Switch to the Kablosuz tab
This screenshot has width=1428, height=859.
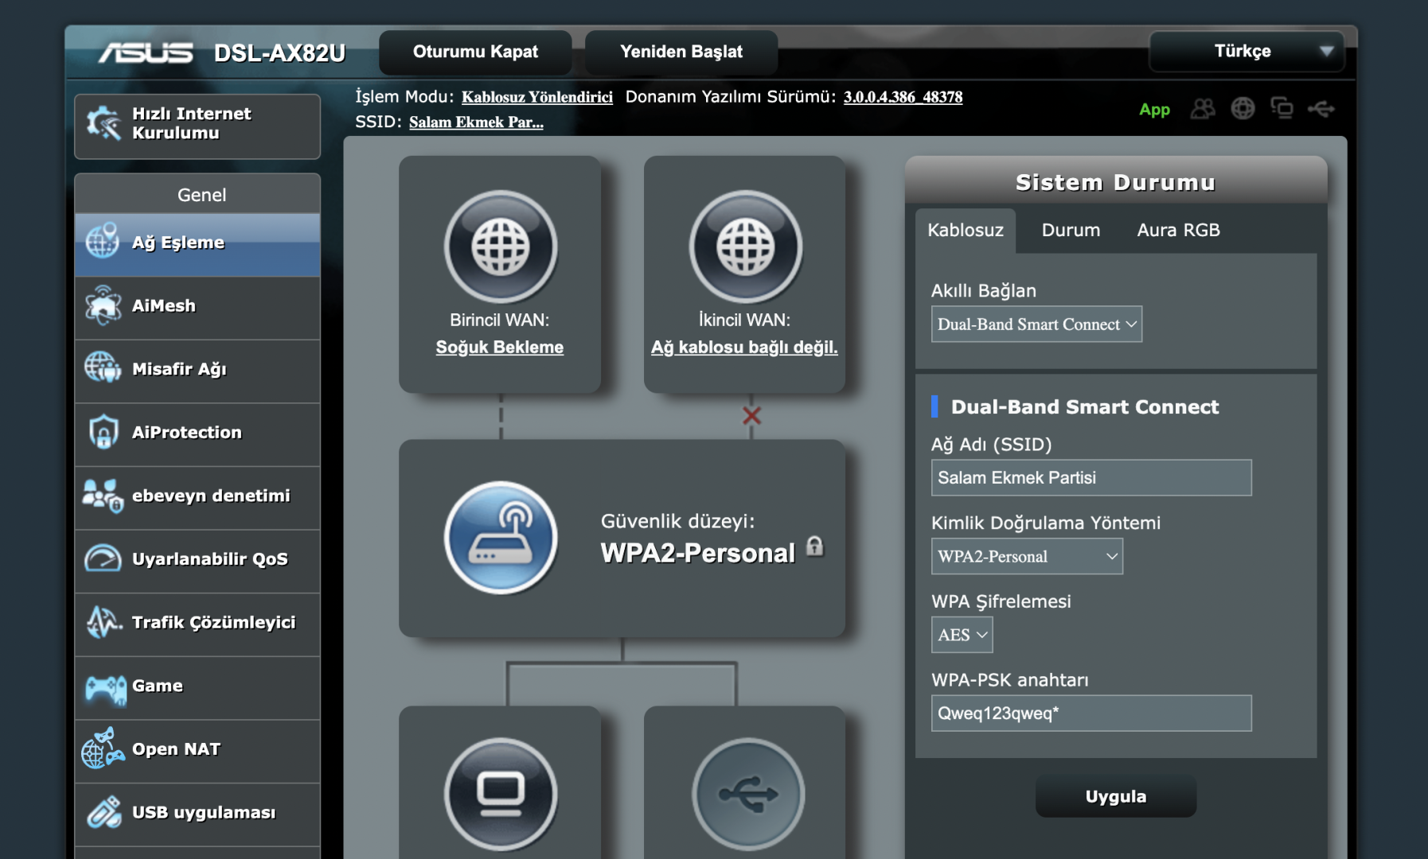tap(966, 231)
